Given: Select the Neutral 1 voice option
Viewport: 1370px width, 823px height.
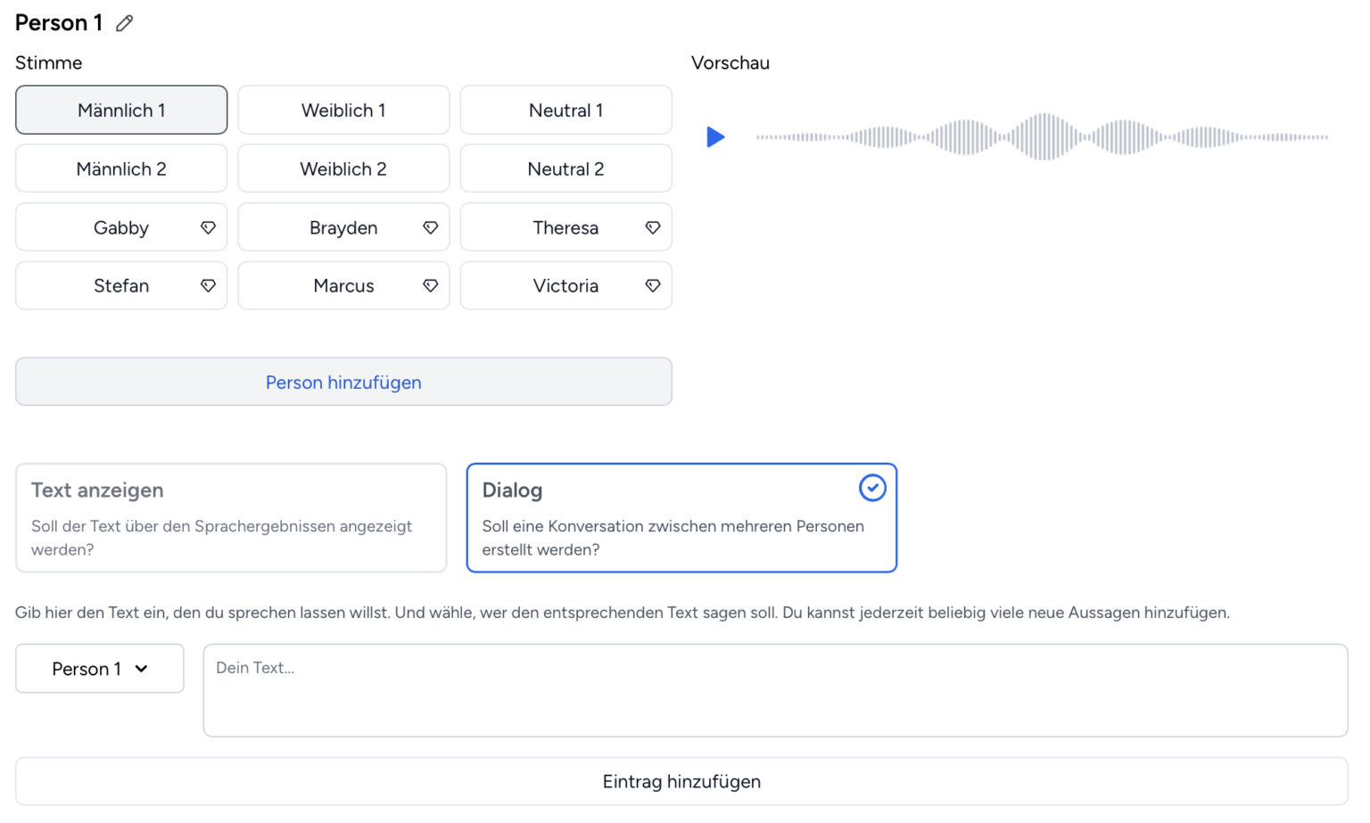Looking at the screenshot, I should pos(566,110).
